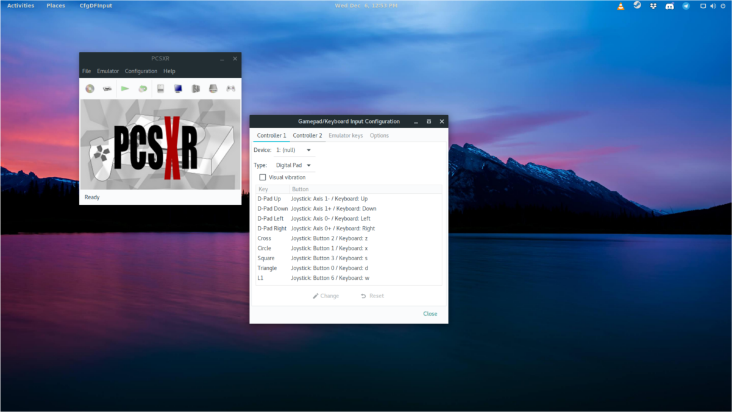Open Controllers configuration gamepad icon
The width and height of the screenshot is (732, 412).
tap(231, 88)
